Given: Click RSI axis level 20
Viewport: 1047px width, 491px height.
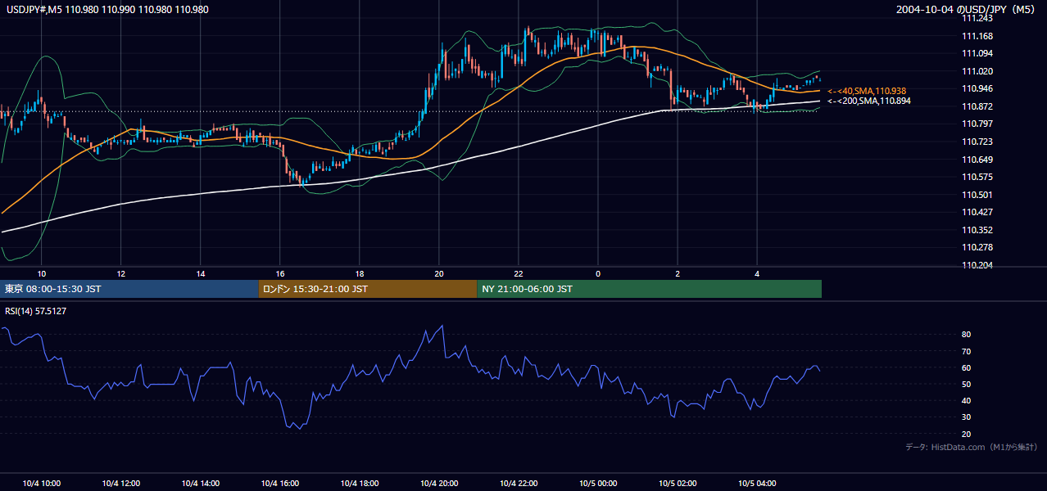Looking at the screenshot, I should click(967, 434).
